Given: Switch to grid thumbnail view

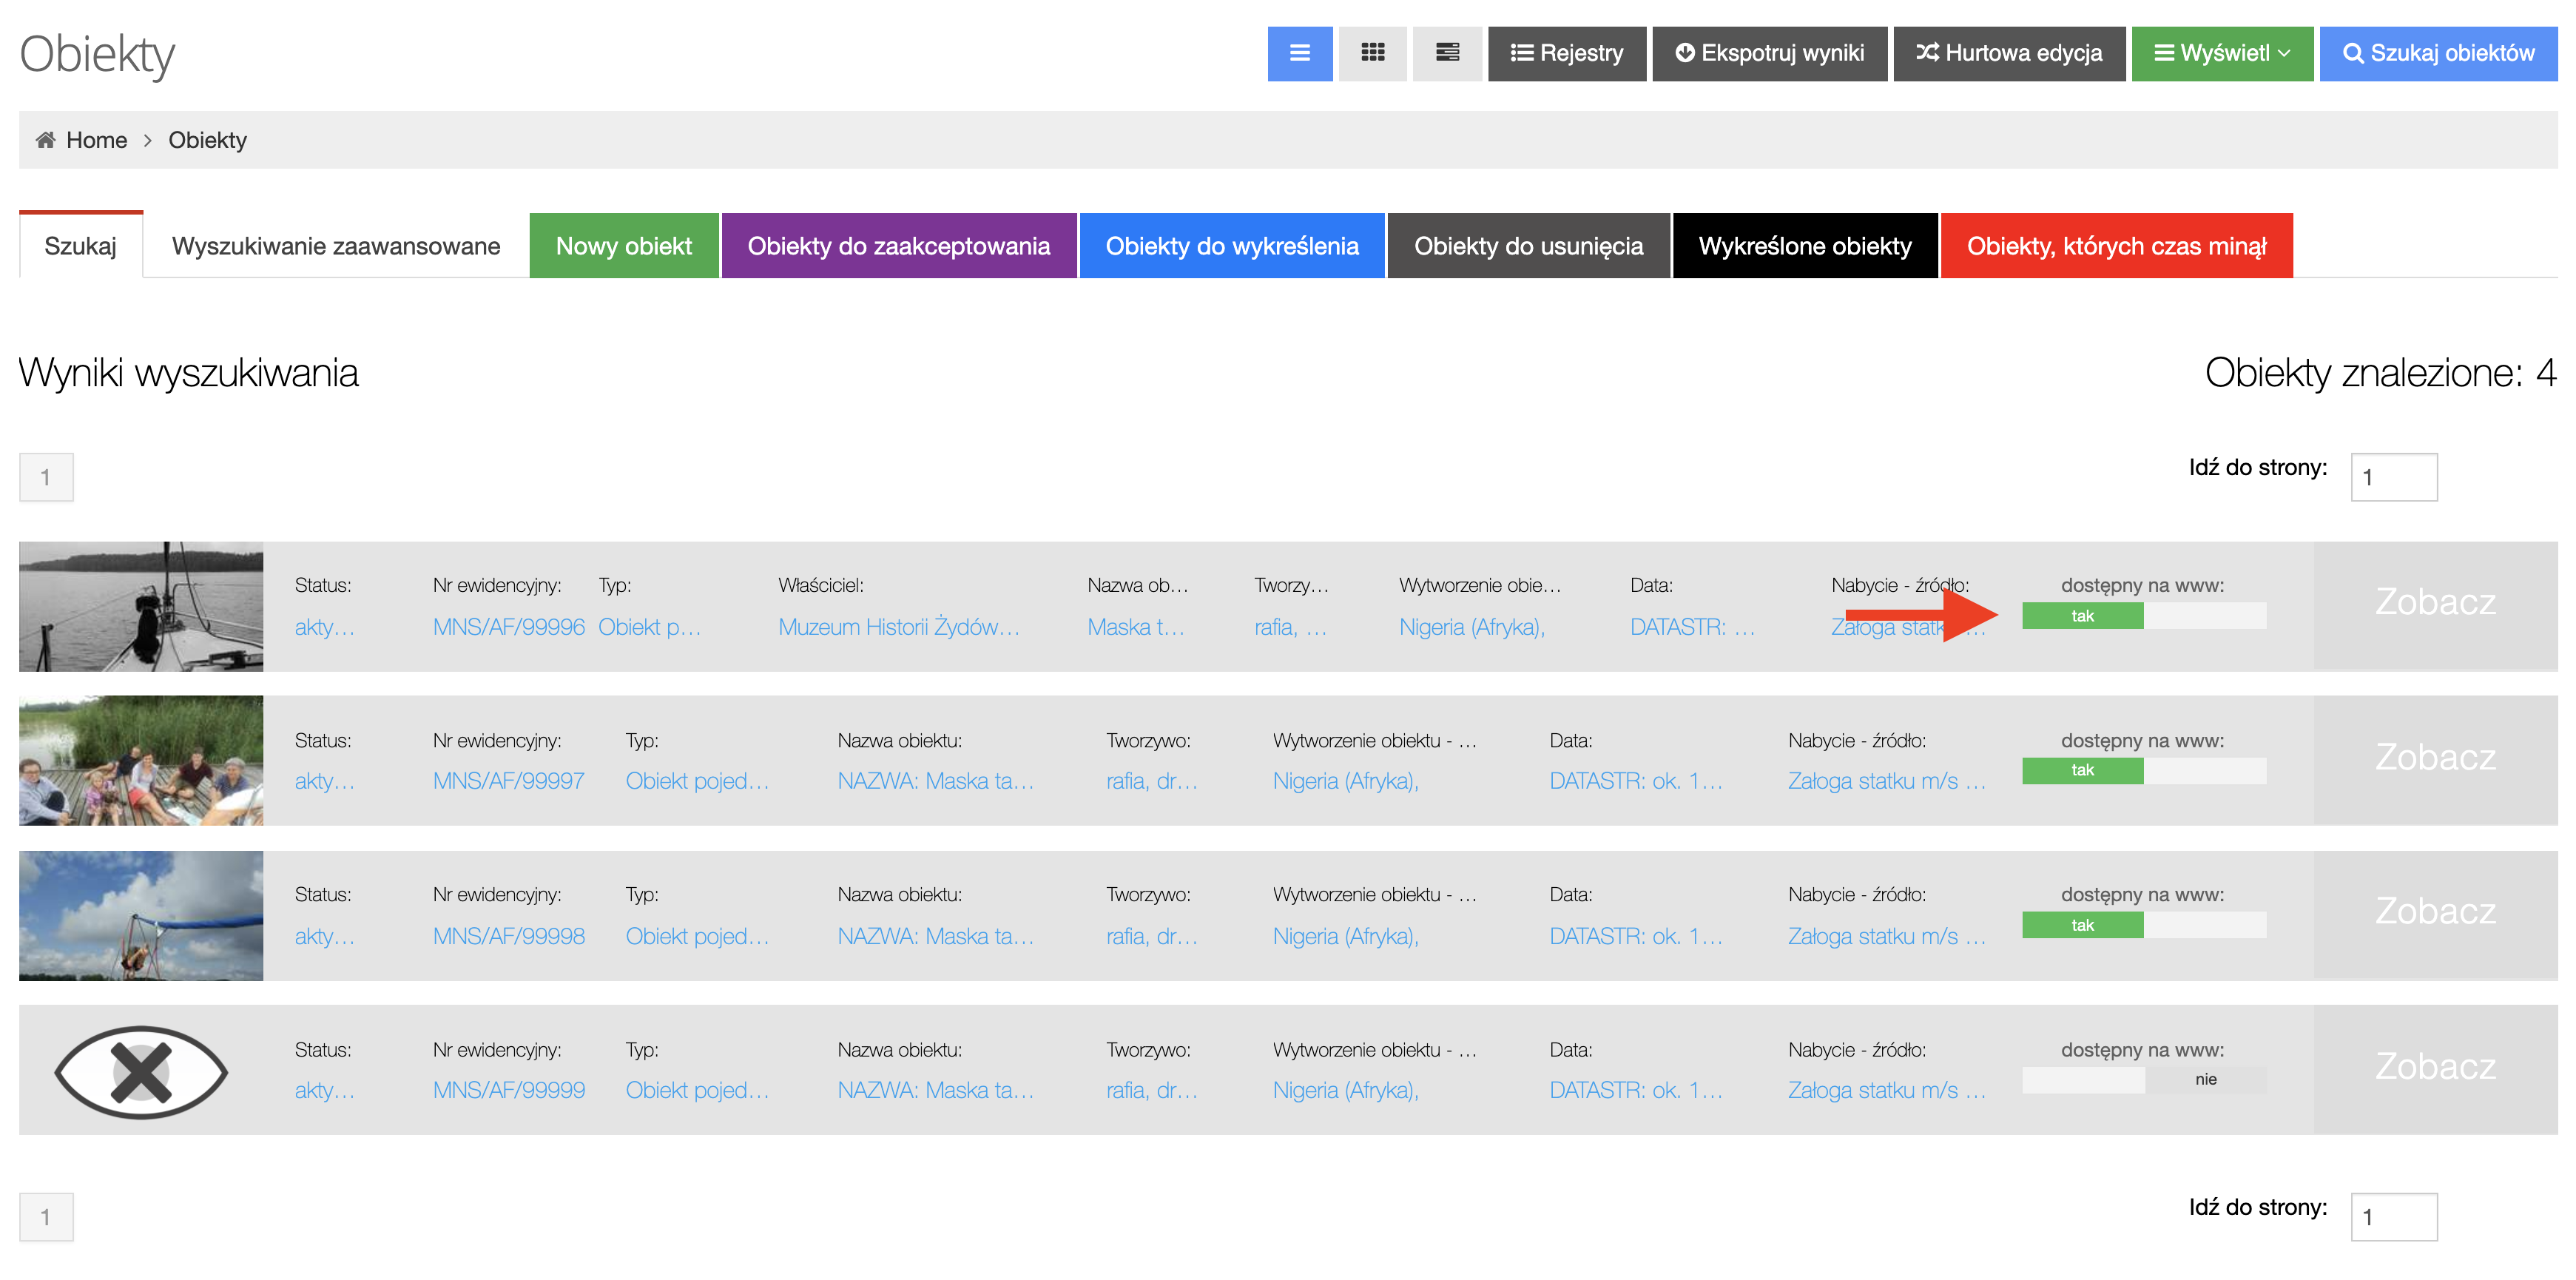Looking at the screenshot, I should 1372,53.
